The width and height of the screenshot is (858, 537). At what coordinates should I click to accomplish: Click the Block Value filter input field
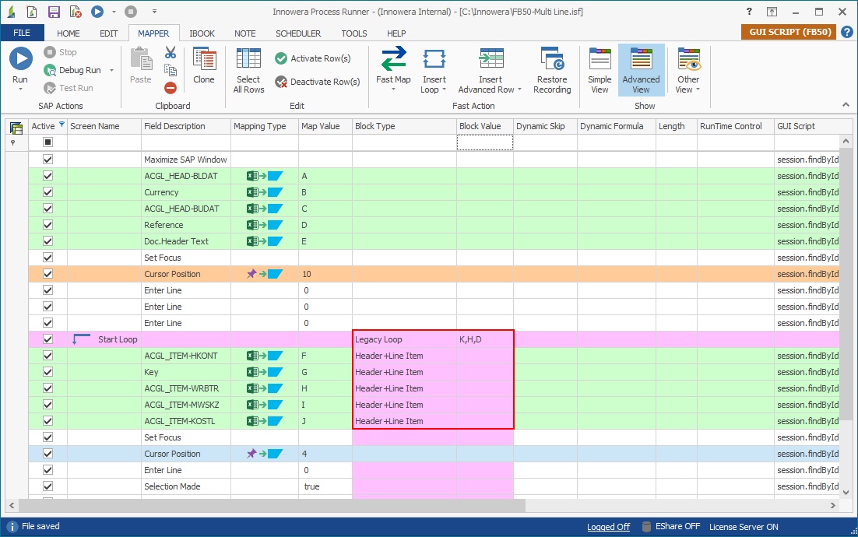click(x=484, y=142)
